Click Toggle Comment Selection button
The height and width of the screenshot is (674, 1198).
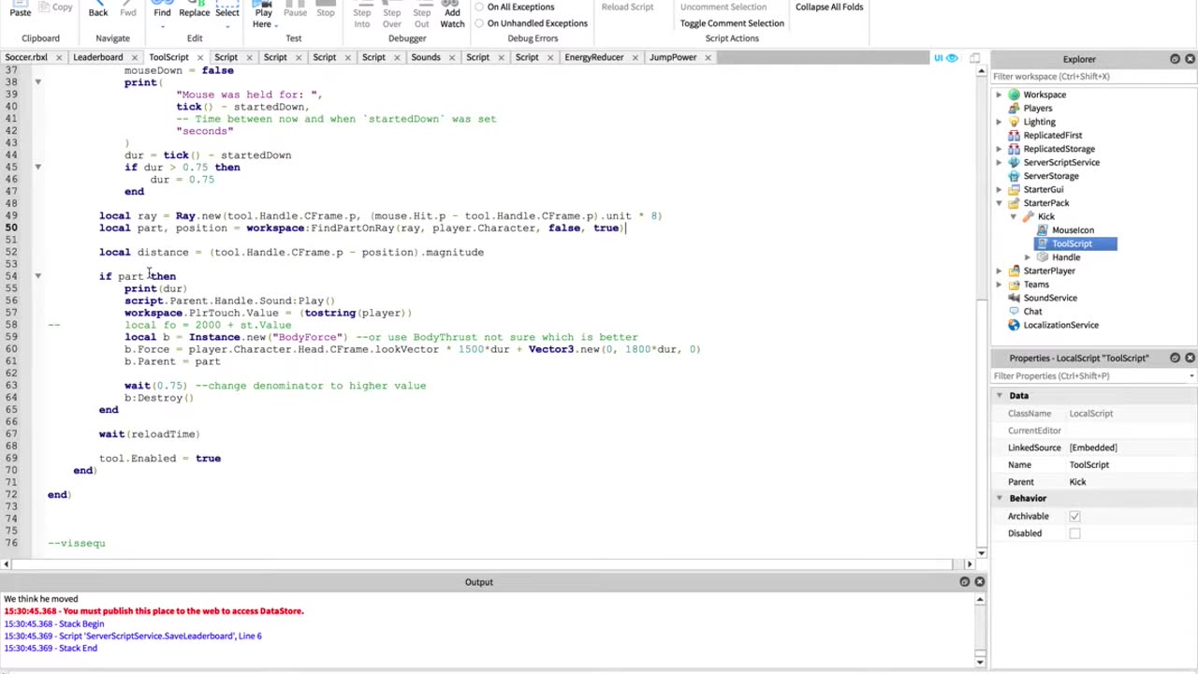tap(732, 23)
